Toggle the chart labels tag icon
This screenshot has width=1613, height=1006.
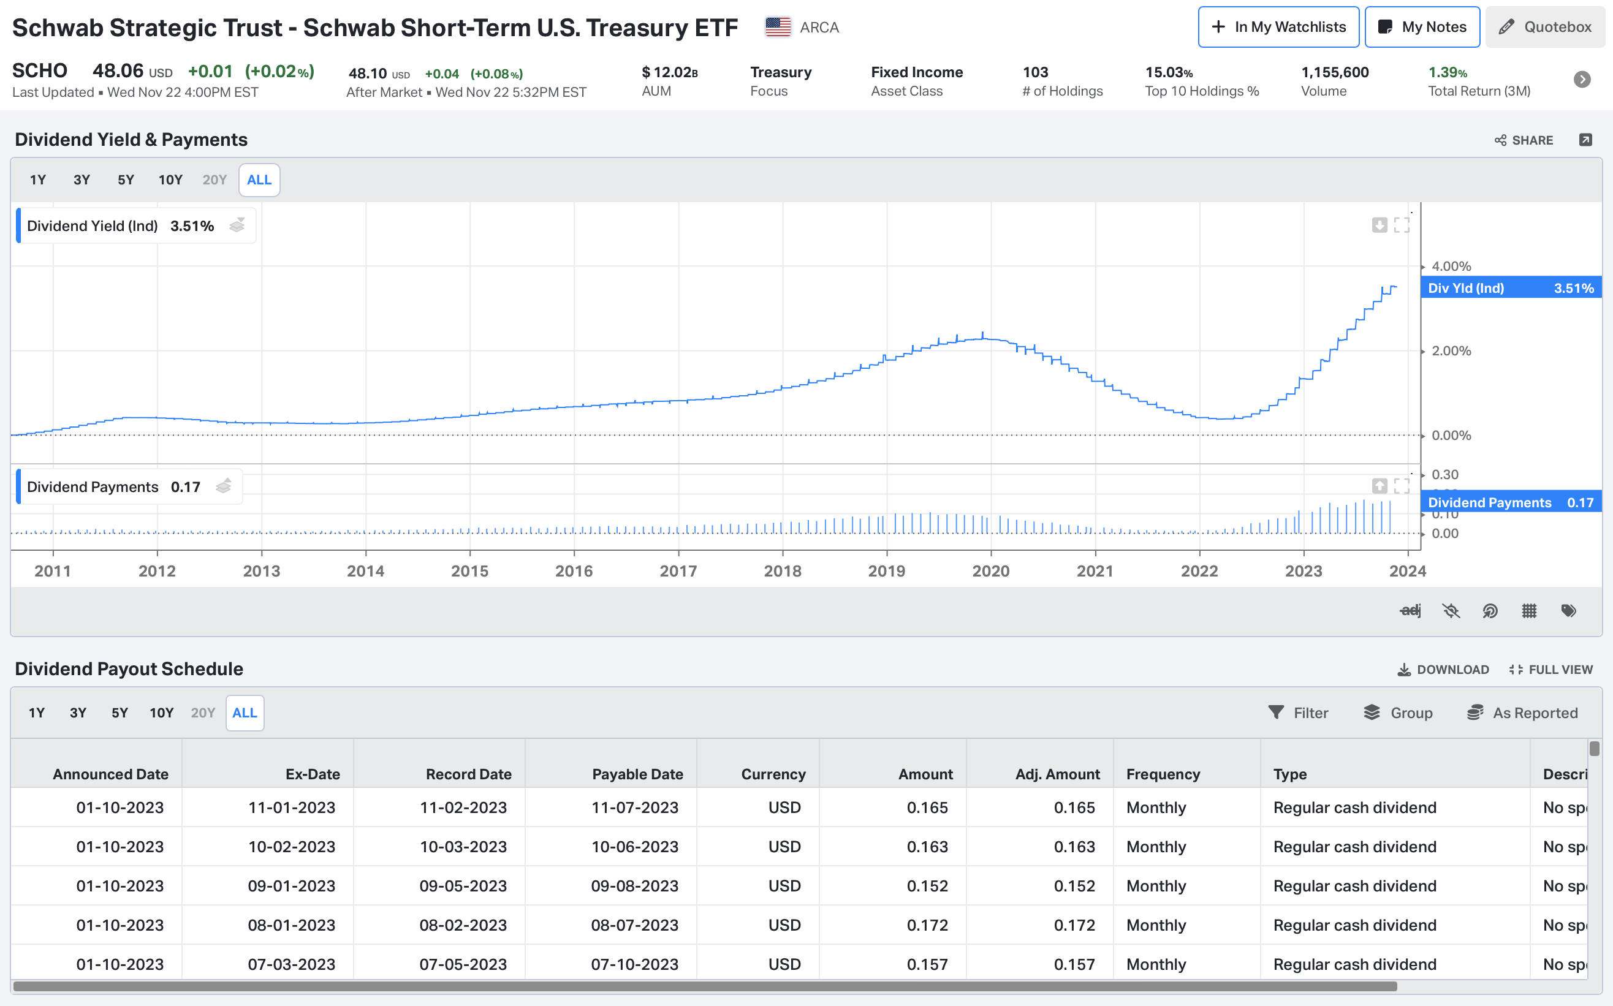(x=1568, y=610)
